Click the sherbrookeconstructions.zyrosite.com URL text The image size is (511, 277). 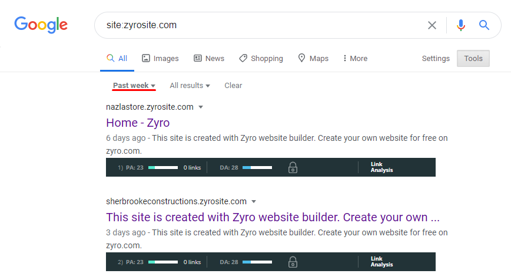[x=176, y=201]
